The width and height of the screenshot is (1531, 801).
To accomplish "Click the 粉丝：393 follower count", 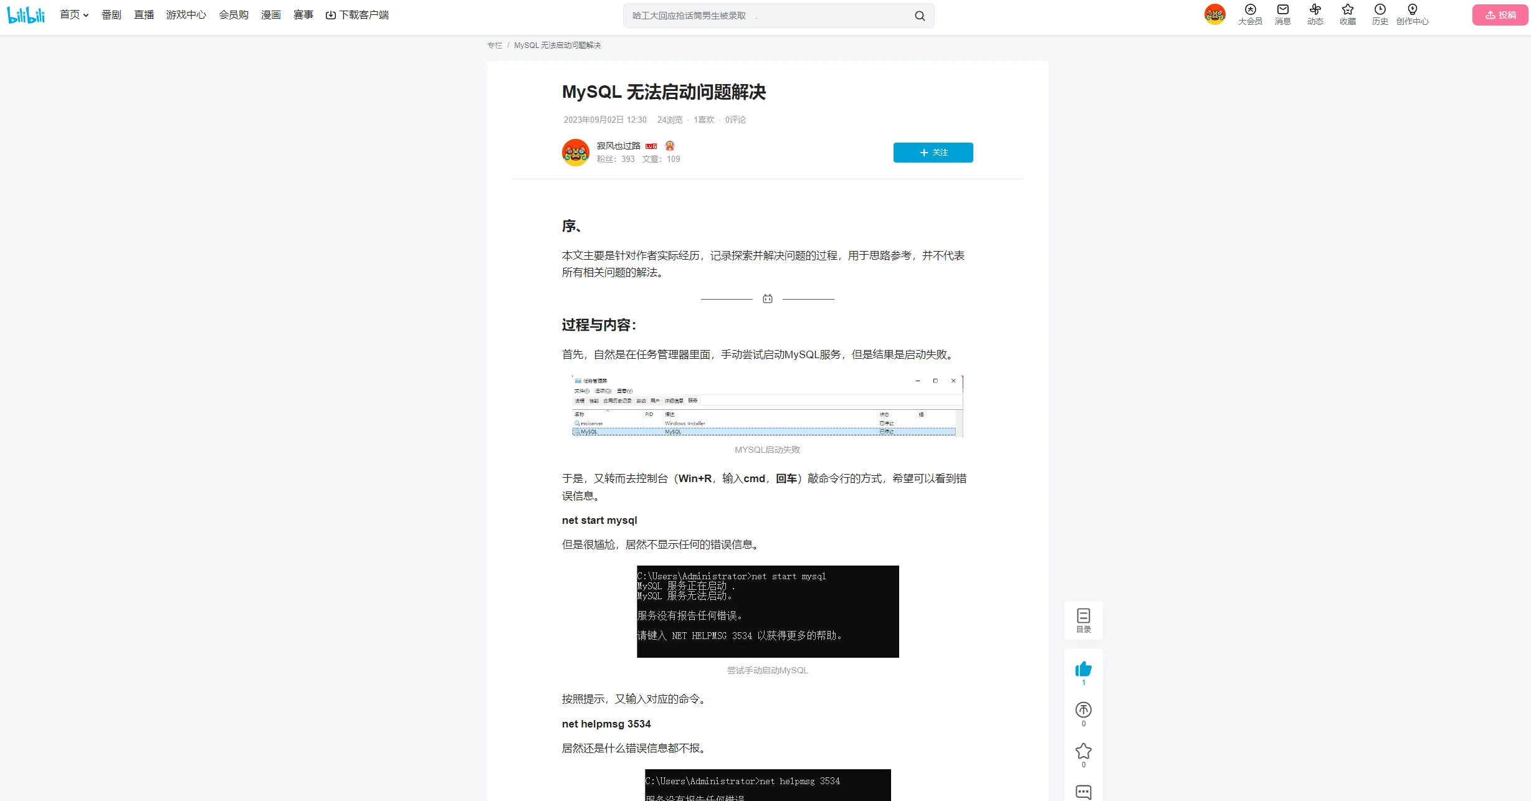I will [x=616, y=159].
